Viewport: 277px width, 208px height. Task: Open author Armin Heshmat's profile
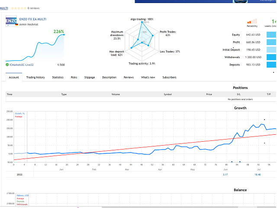coord(29,24)
